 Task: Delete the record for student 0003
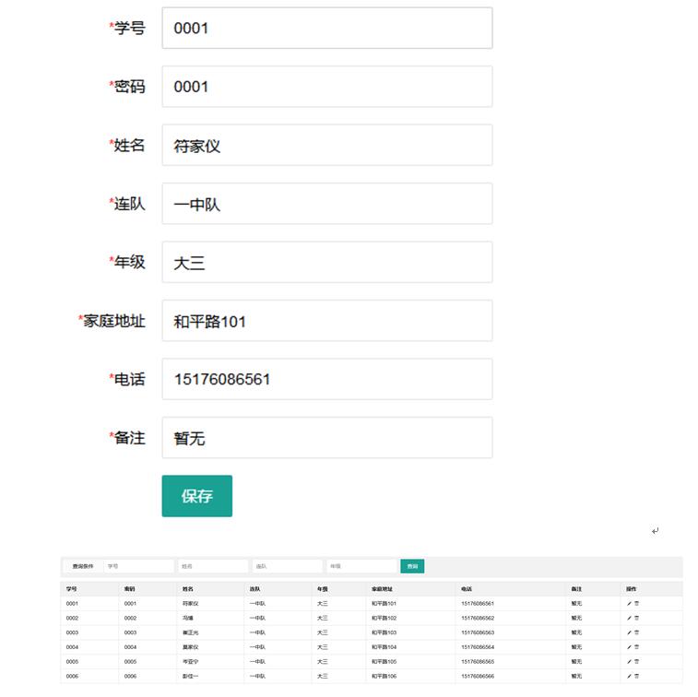[637, 632]
